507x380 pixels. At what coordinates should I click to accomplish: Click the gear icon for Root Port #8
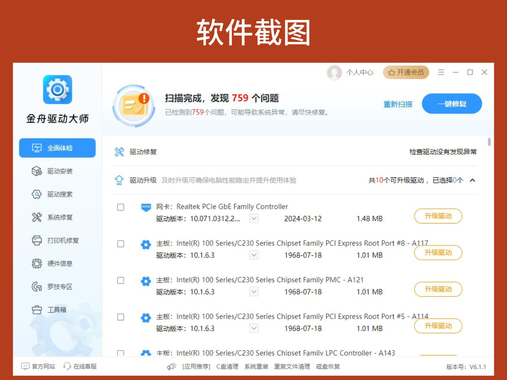point(146,245)
